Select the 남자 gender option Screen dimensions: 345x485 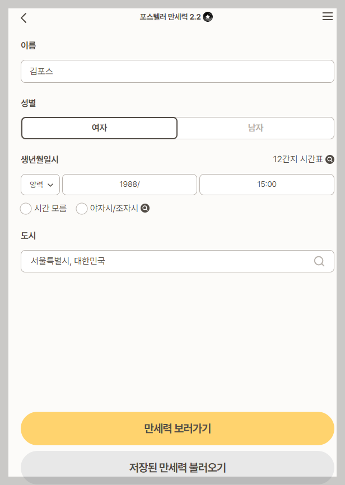(255, 128)
